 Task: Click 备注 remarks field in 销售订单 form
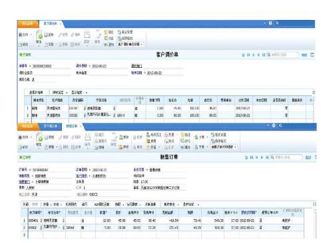click(x=163, y=188)
